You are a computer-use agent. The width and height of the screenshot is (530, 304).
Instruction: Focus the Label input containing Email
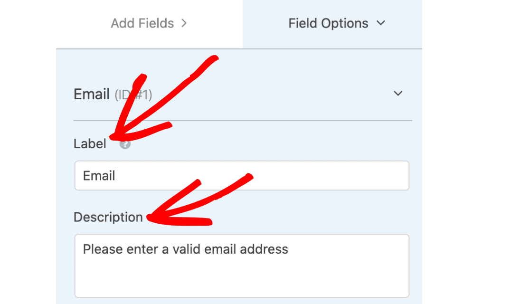pos(242,176)
